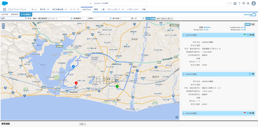Screen dimensions: 258x127
Task: Open the 管理 tab
Action: (x=96, y=9)
